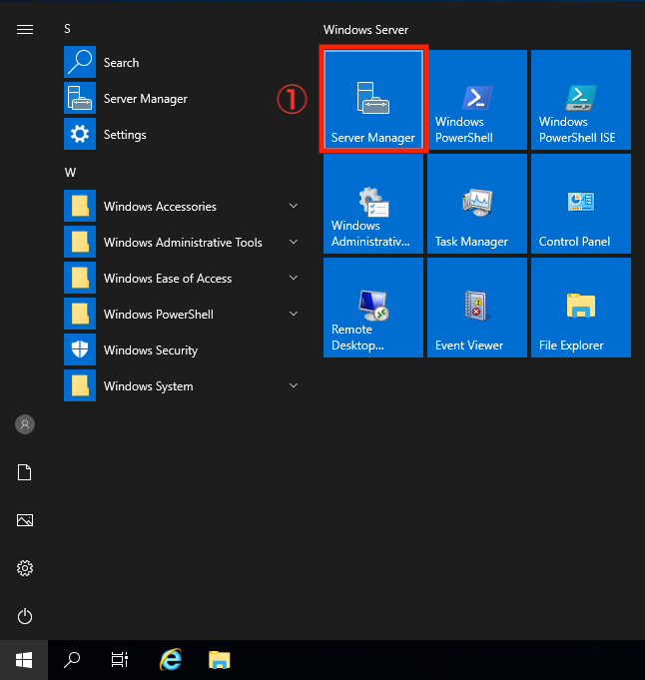645x680 pixels.
Task: Open Search from the app list
Action: (182, 62)
